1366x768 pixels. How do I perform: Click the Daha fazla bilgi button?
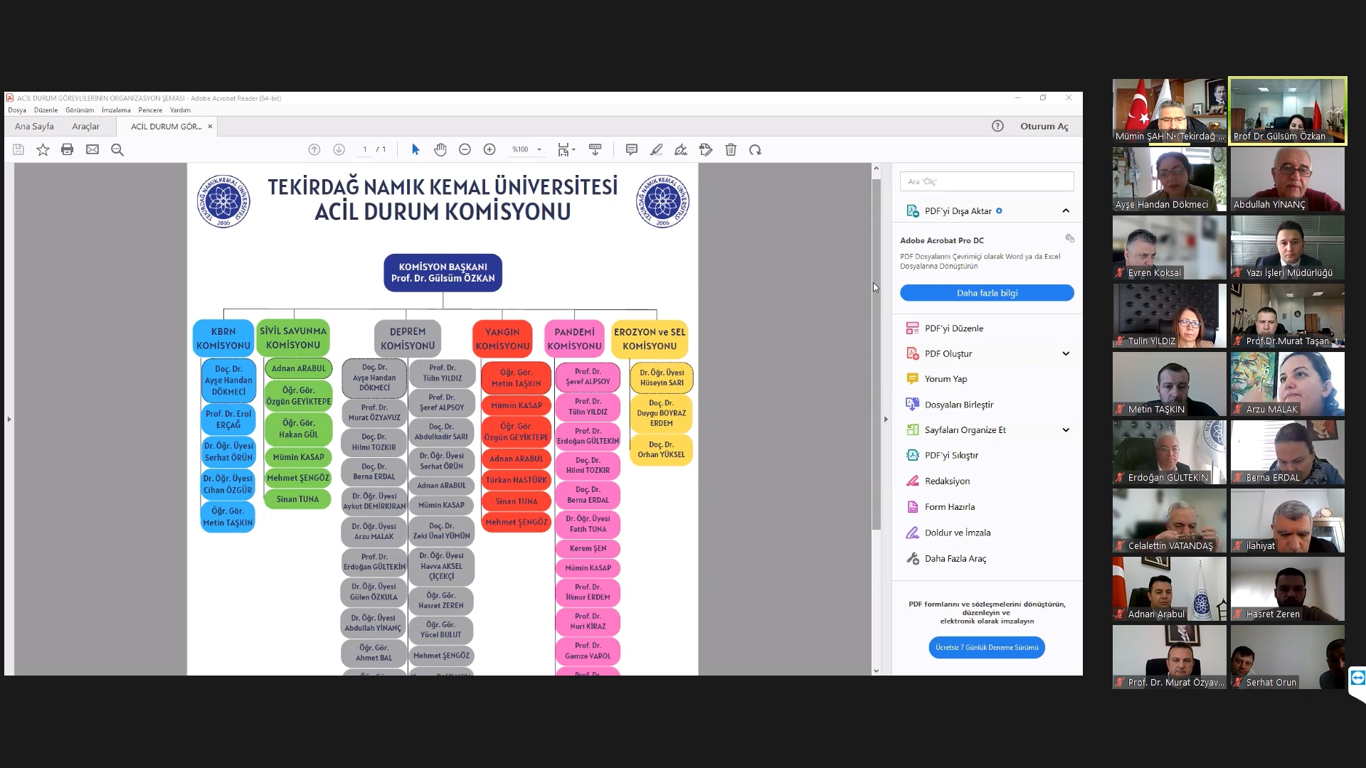point(987,293)
